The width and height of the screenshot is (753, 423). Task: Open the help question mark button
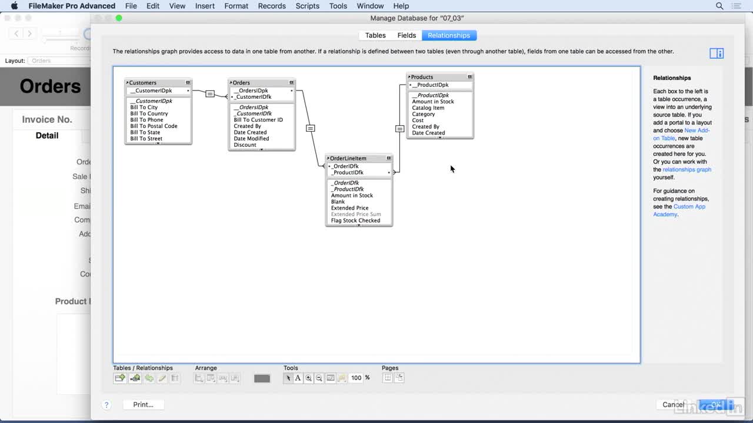pyautogui.click(x=106, y=405)
